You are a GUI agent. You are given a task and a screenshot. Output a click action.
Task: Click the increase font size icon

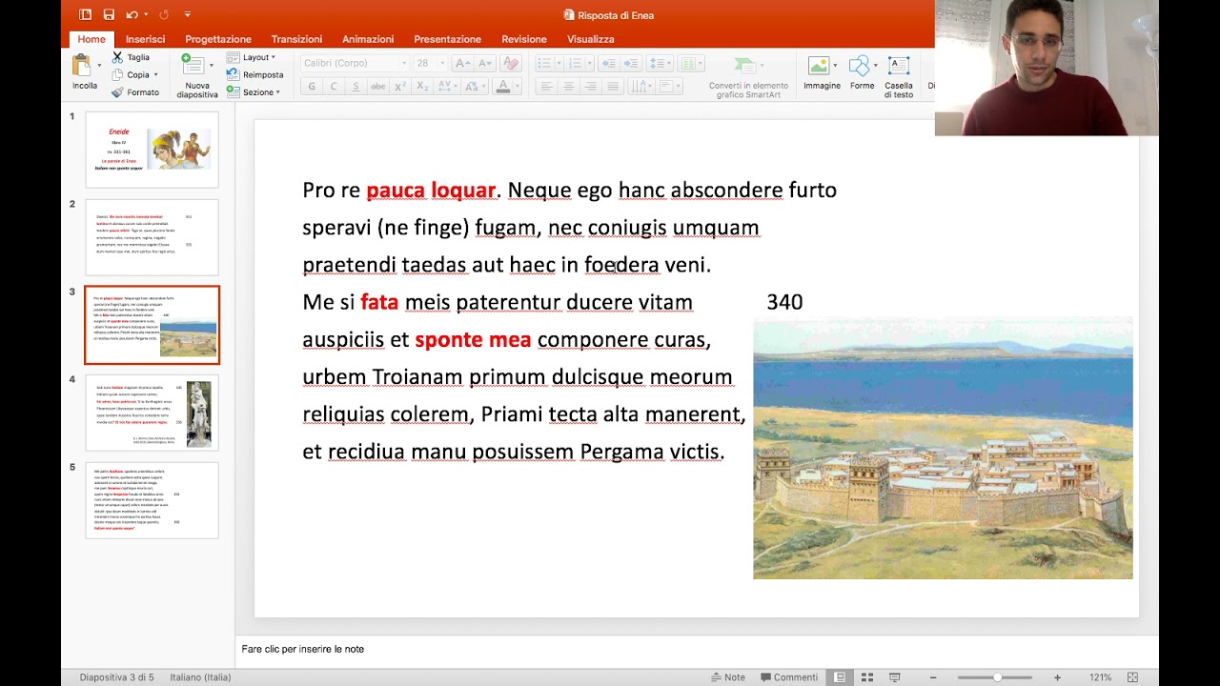[462, 63]
